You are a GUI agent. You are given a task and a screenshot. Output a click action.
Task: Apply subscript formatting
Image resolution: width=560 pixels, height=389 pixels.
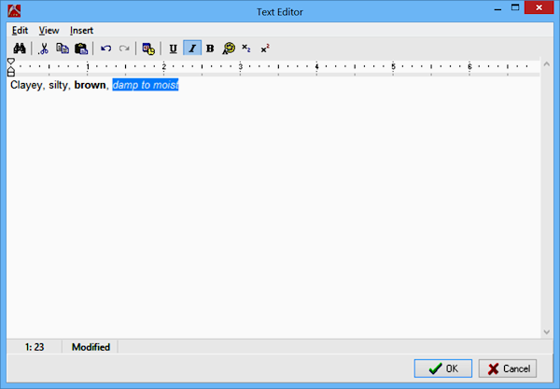point(246,49)
